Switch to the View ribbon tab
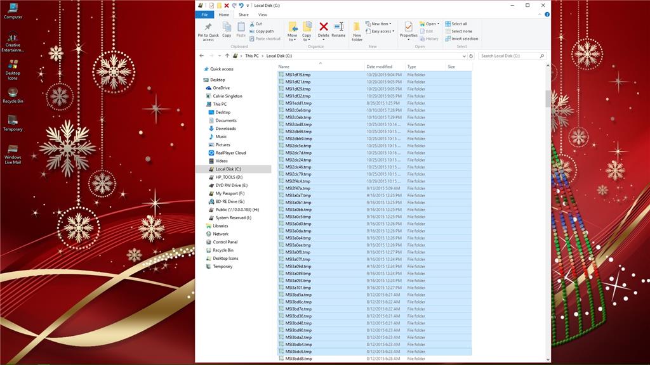Screen dimensions: 650x365 [263, 15]
